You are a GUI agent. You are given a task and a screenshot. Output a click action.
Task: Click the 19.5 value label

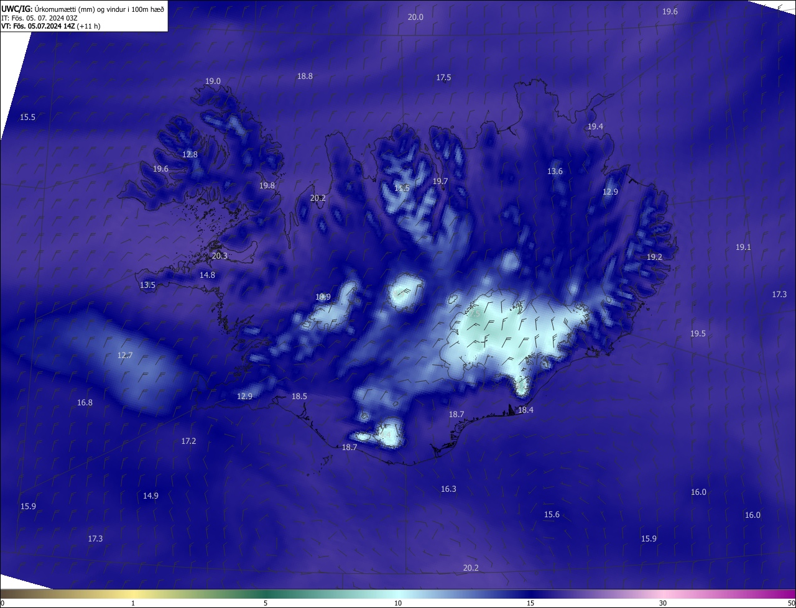698,334
